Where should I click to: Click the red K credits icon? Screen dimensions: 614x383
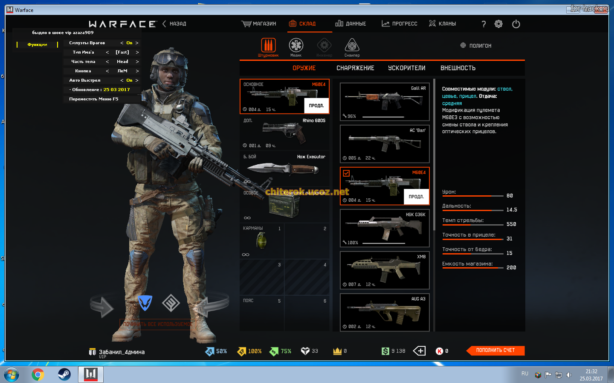tap(440, 351)
